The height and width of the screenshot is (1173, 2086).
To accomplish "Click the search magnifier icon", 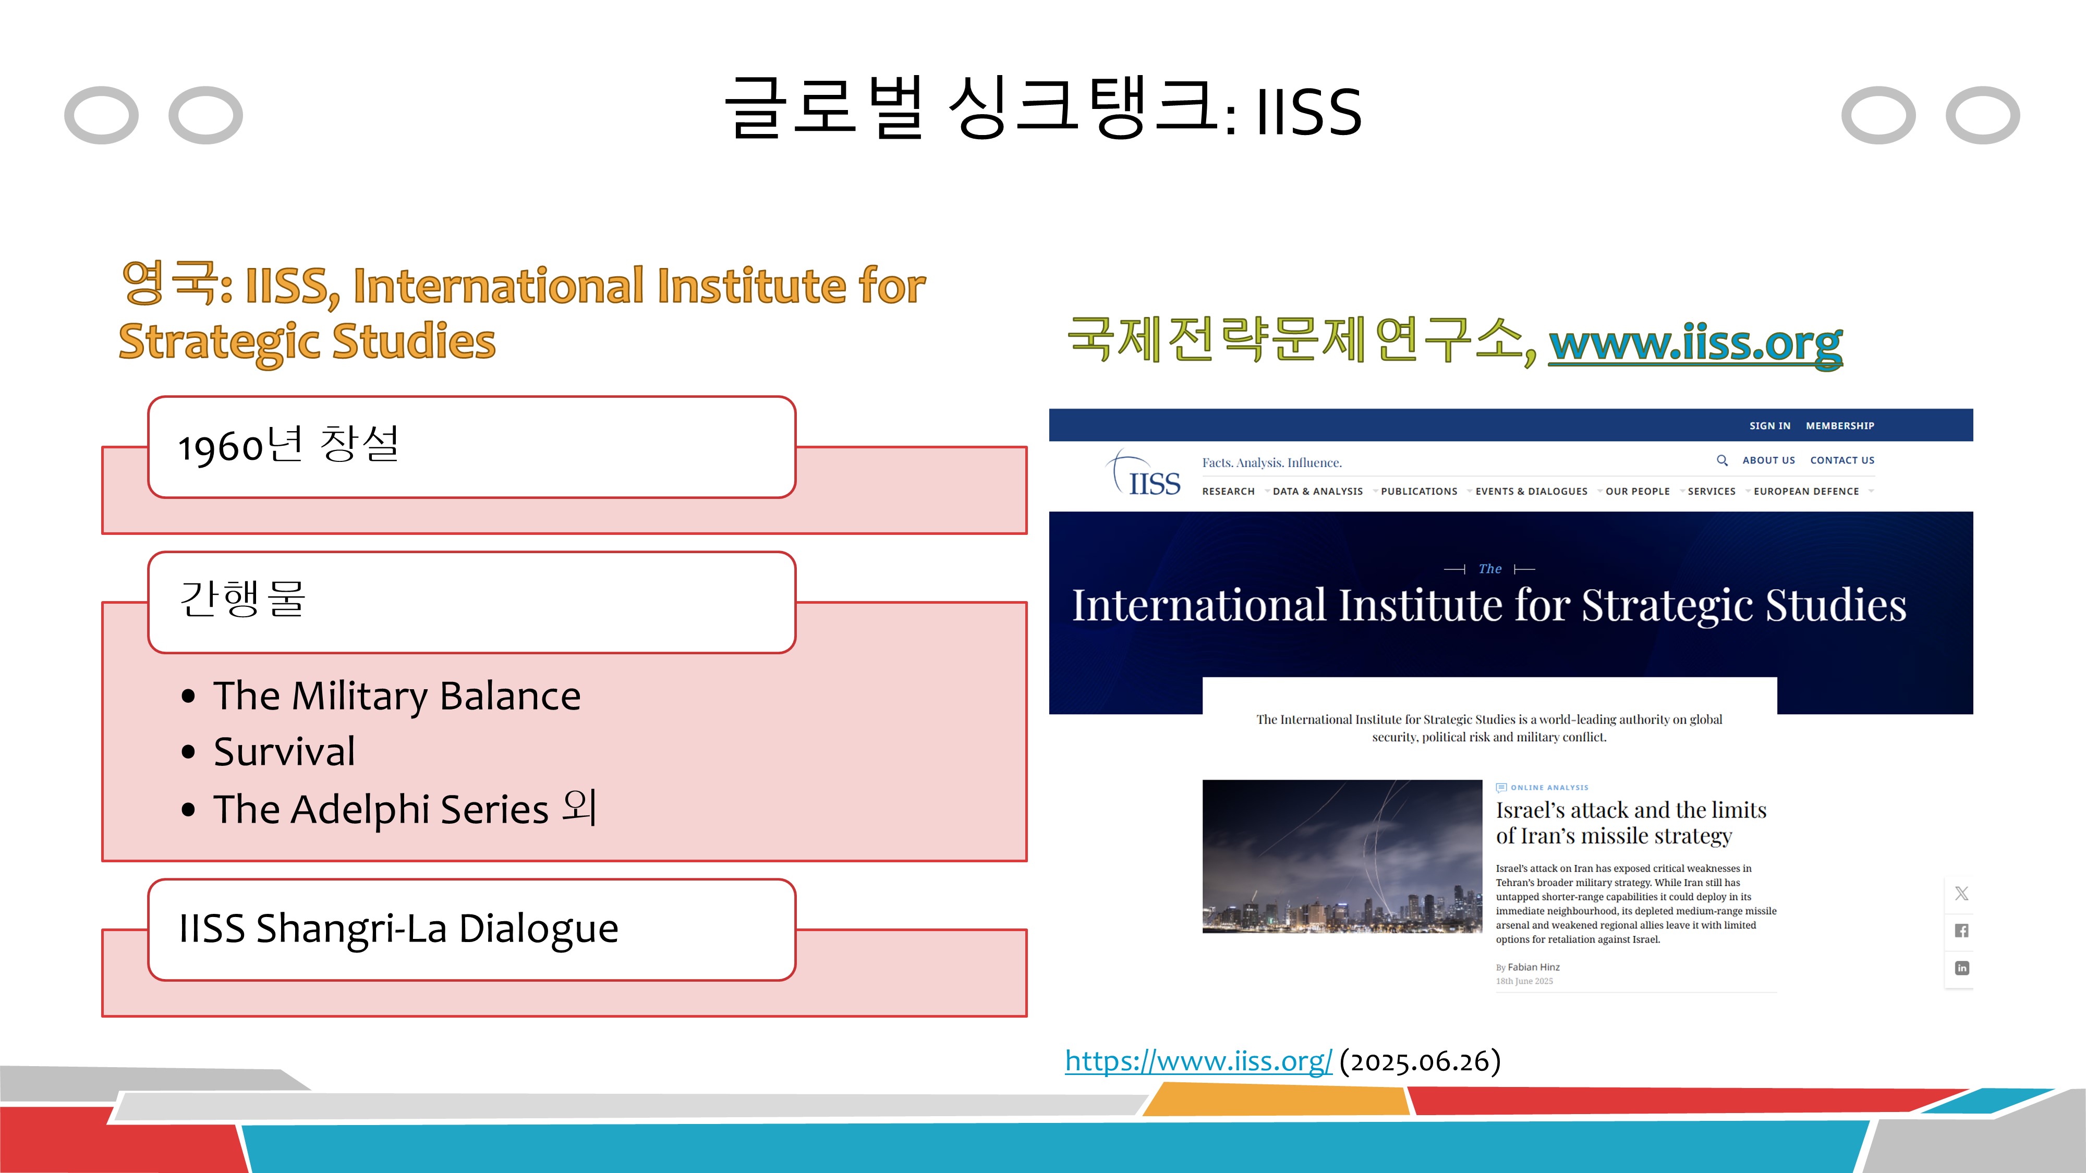I will [1723, 460].
